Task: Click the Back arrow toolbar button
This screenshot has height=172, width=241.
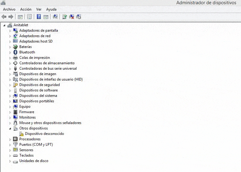Action: click(4, 17)
